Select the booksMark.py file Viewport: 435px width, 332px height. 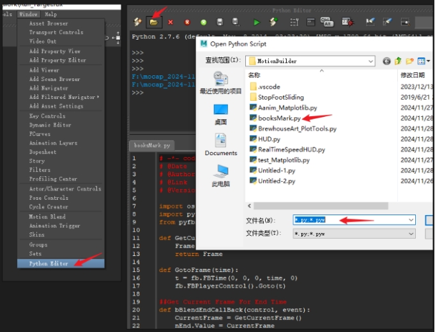pyautogui.click(x=278, y=118)
